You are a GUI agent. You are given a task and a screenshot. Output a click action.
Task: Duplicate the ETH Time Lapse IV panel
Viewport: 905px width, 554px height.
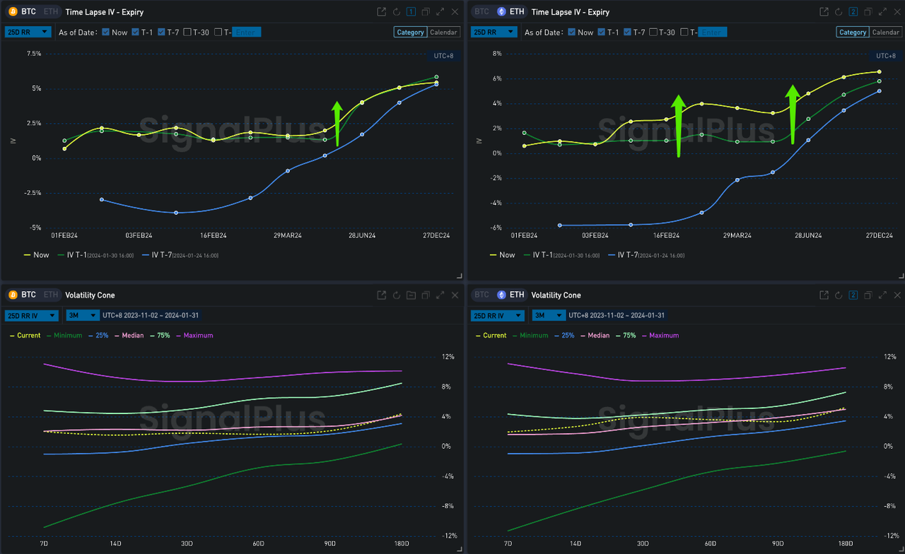(x=868, y=12)
